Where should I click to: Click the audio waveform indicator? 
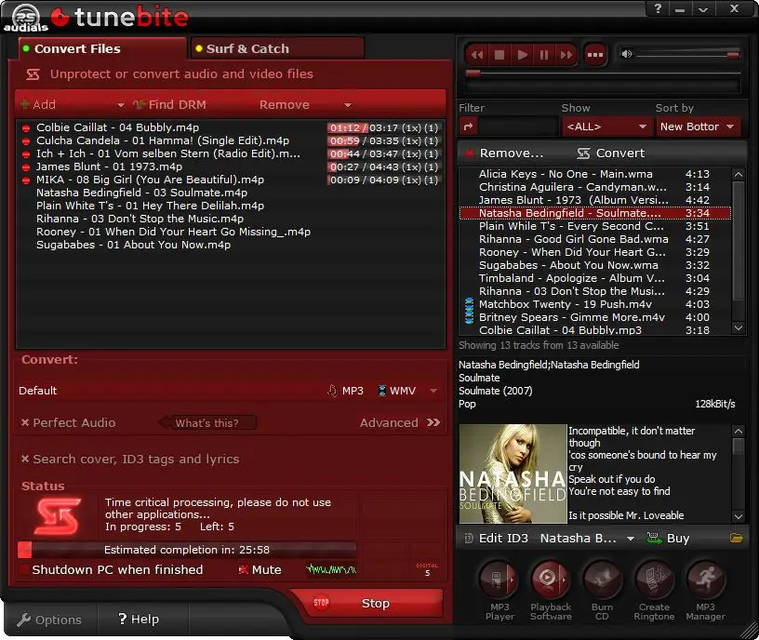pyautogui.click(x=331, y=569)
